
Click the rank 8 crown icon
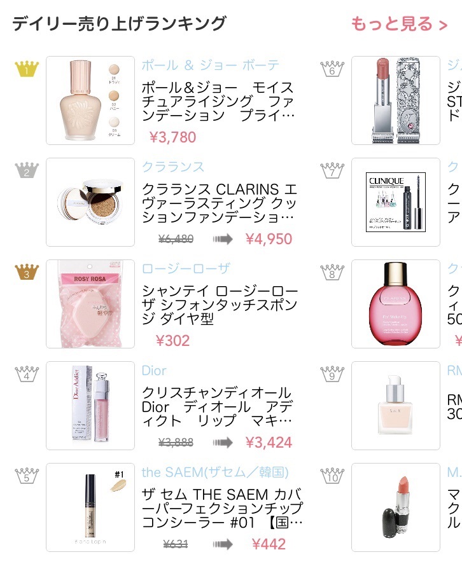pos(332,272)
